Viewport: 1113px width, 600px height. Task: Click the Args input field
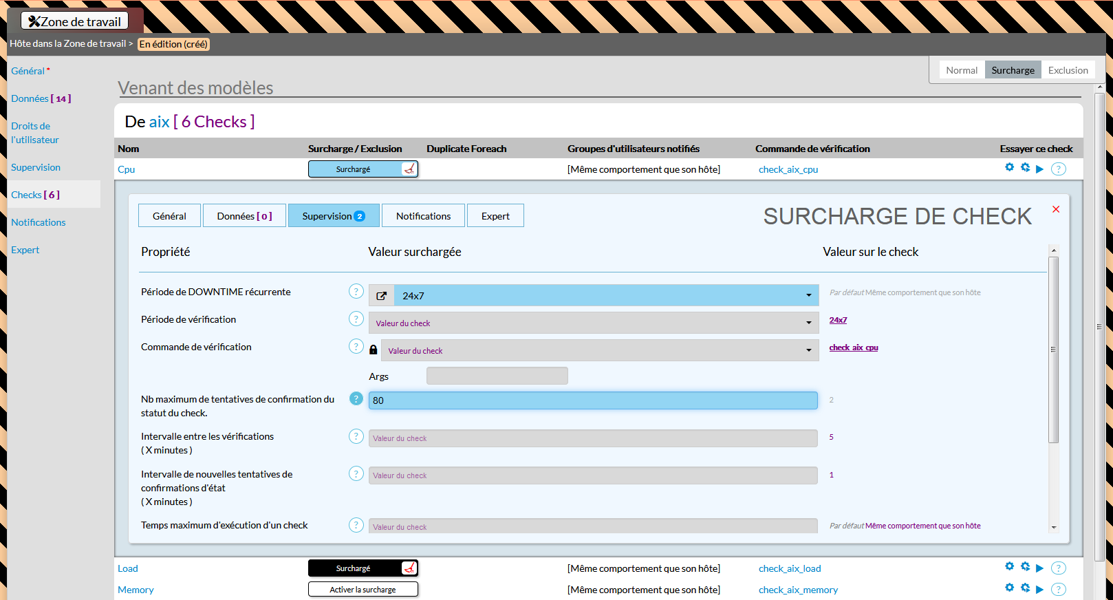click(497, 376)
